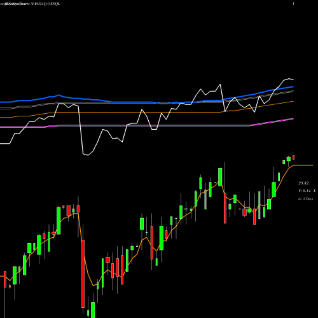Click the last red candlestick at far right
Image resolution: width=318 pixels, height=318 pixels.
pos(294,157)
